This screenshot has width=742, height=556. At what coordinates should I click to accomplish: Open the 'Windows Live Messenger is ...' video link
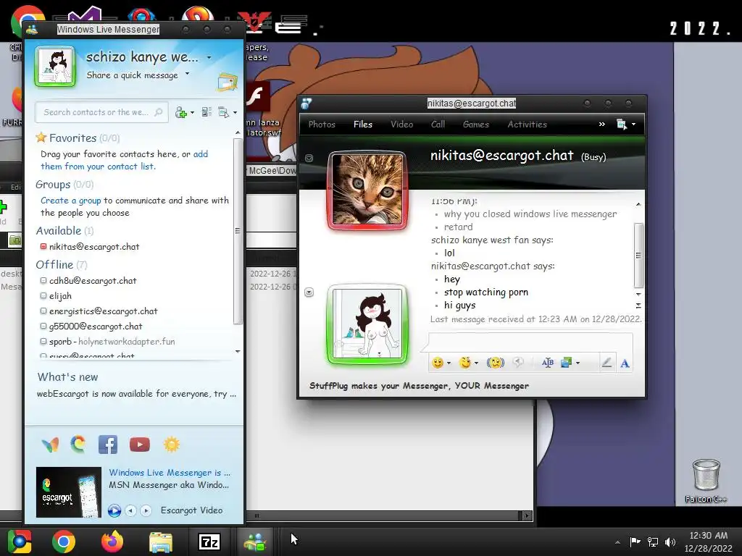click(x=170, y=472)
